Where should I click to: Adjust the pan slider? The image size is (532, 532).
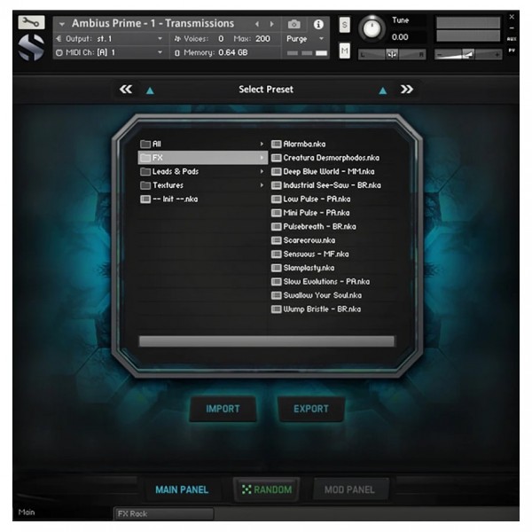tap(392, 54)
